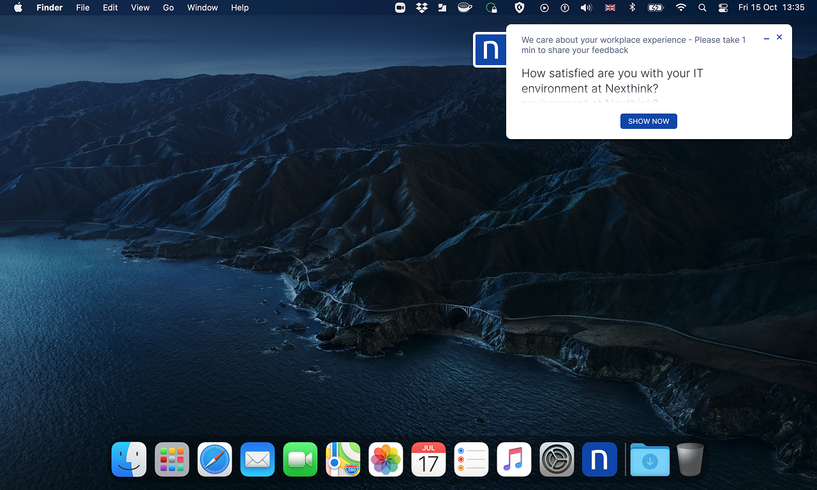Screen dimensions: 817x490
Task: Click the SHOW NOW button
Action: (648, 121)
